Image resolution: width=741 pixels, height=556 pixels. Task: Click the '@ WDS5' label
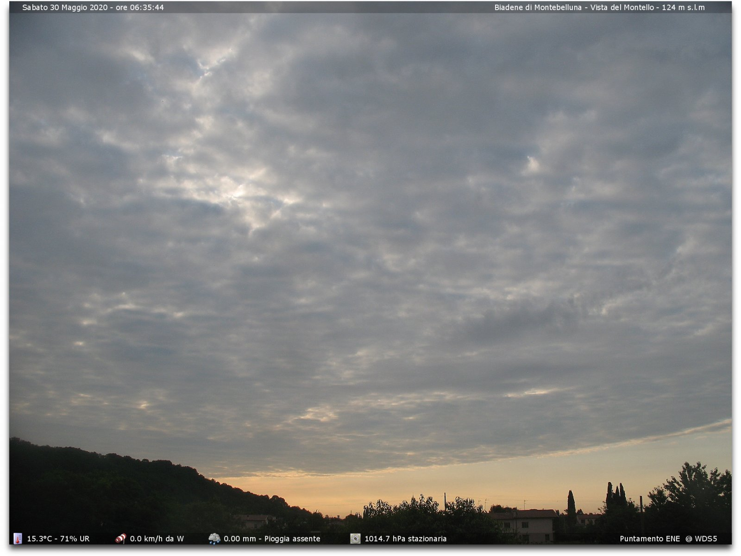point(701,539)
